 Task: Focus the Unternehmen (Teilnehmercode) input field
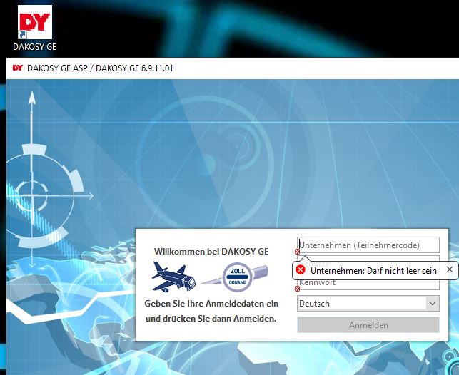tap(368, 245)
